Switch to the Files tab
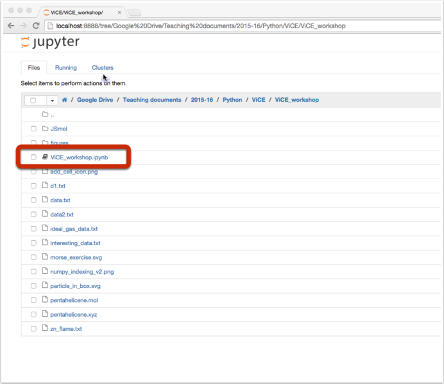 tap(34, 68)
